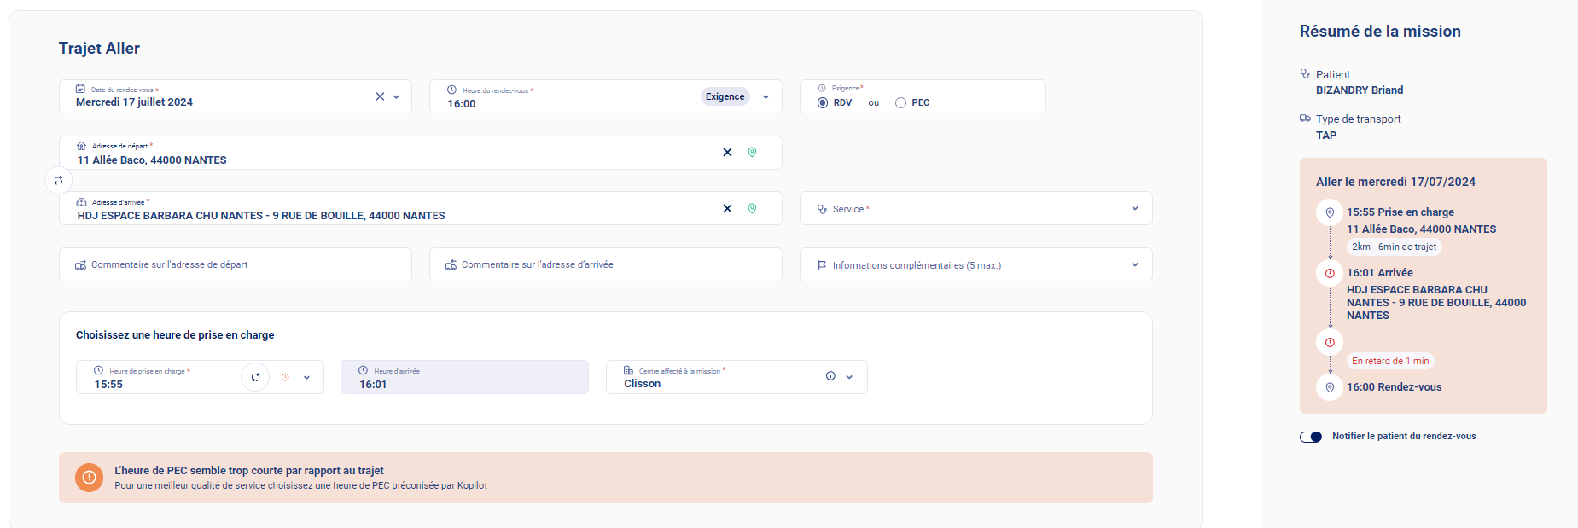Toggle Notifier le patient du rendez-vous switch

(x=1311, y=437)
